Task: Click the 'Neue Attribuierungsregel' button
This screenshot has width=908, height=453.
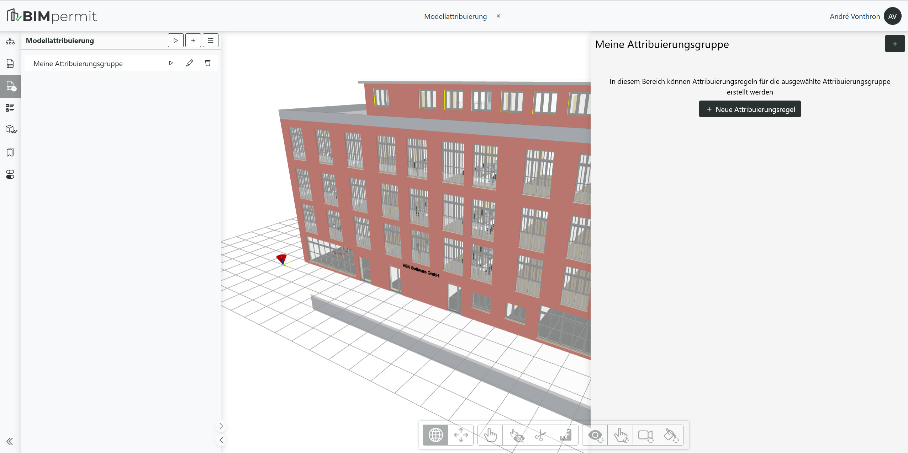Action: [750, 109]
